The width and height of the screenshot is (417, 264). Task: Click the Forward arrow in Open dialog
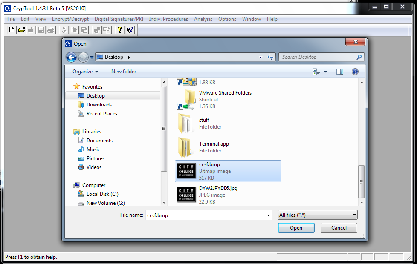83,57
